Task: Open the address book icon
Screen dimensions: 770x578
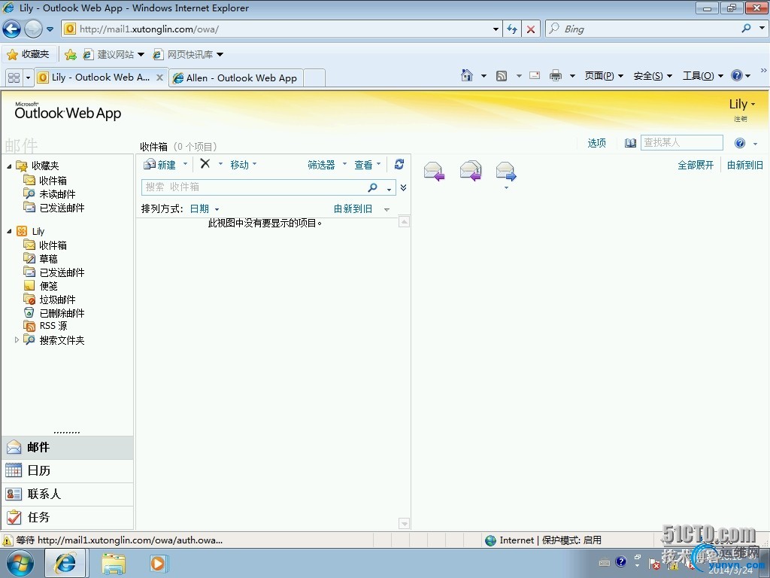Action: tap(630, 143)
